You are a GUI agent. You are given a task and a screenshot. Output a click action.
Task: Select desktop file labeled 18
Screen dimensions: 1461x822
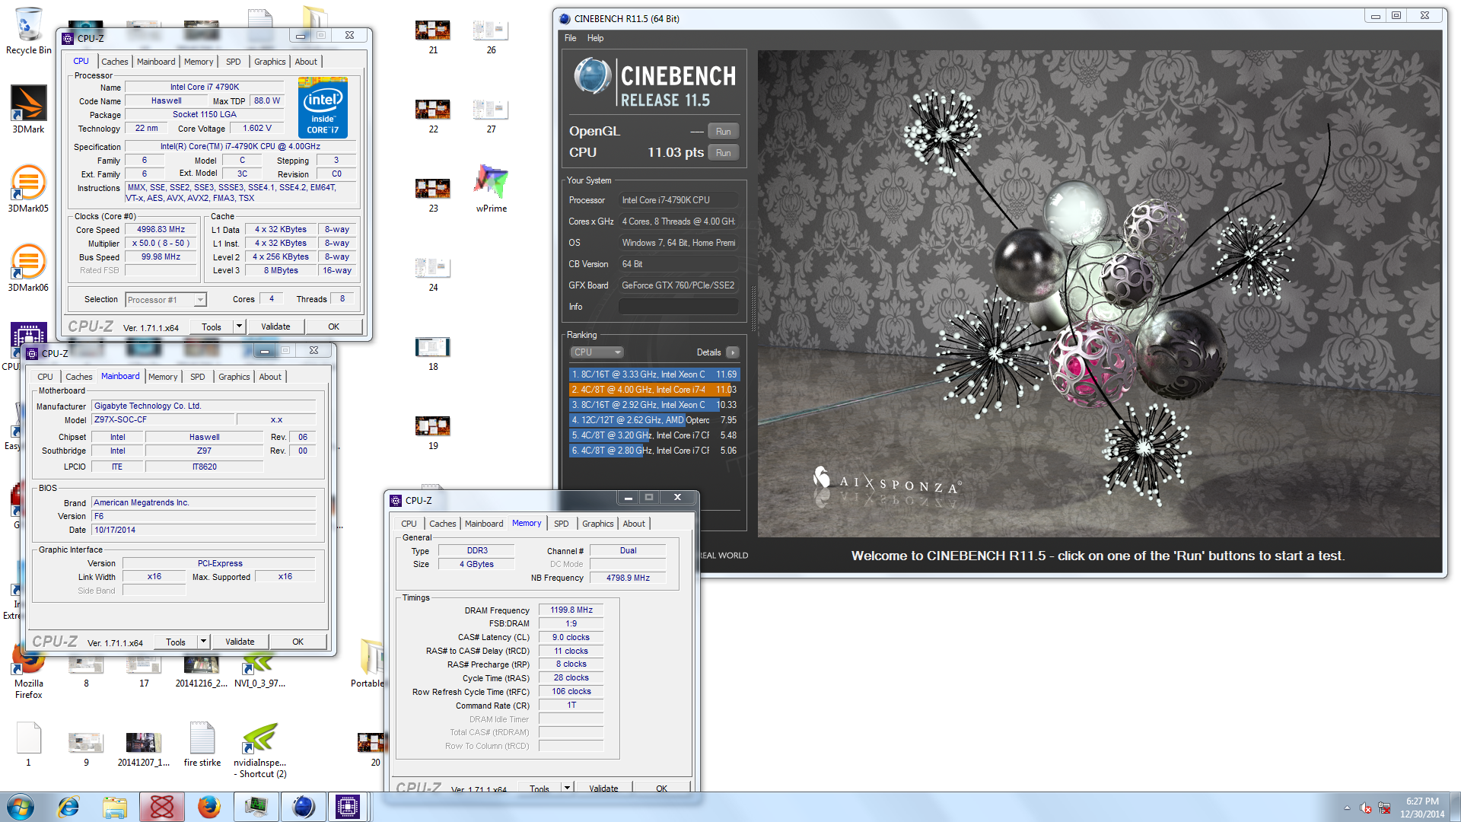tap(433, 353)
